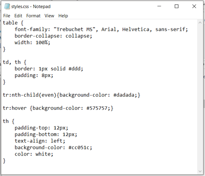Click the vertical scrollbar track
The image size is (205, 176).
pyautogui.click(x=200, y=97)
